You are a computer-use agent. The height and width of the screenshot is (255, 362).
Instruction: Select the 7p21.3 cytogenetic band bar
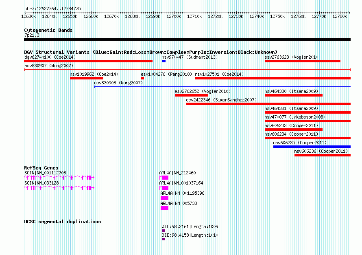point(187,40)
